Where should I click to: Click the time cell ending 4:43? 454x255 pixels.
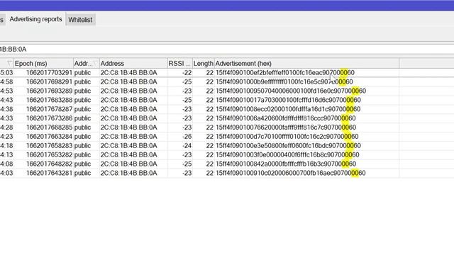tap(6, 100)
